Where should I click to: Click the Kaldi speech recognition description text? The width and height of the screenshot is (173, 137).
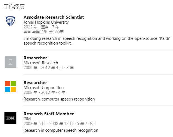point(97,41)
